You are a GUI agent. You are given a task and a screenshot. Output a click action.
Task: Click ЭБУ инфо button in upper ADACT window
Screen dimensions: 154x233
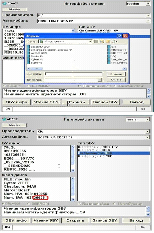point(17,102)
